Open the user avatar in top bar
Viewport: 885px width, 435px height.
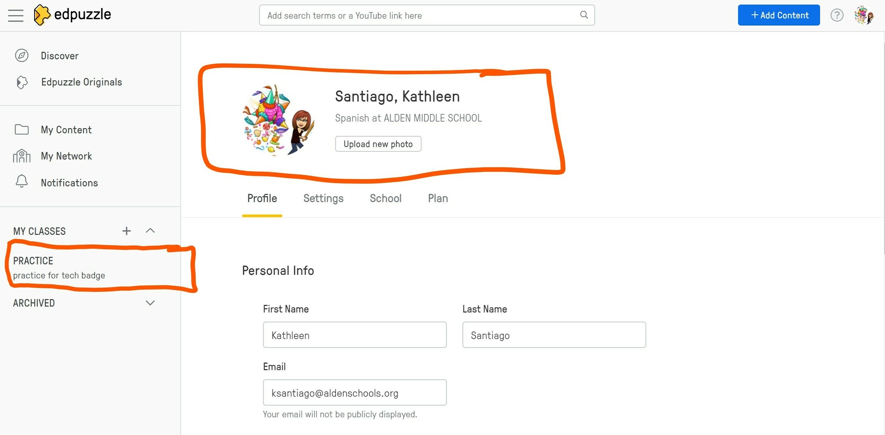(x=863, y=16)
